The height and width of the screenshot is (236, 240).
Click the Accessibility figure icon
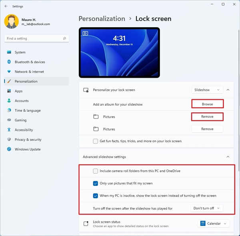coord(9,129)
